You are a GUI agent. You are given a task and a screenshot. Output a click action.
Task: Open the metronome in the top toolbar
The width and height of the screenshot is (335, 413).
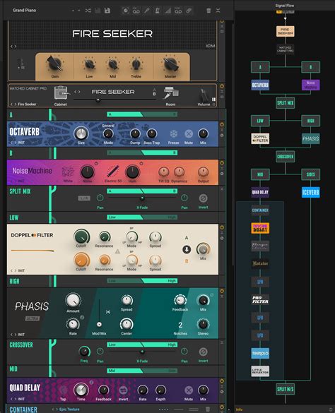[x=157, y=11]
